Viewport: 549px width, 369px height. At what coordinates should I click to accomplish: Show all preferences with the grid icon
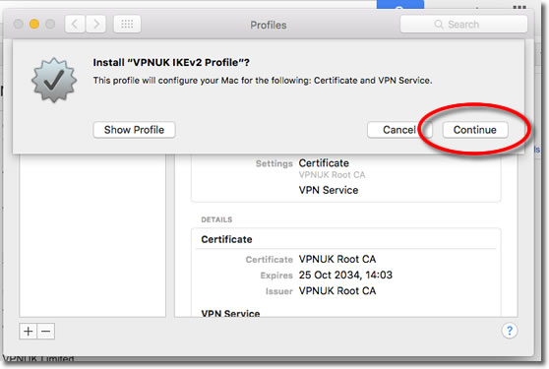(127, 25)
